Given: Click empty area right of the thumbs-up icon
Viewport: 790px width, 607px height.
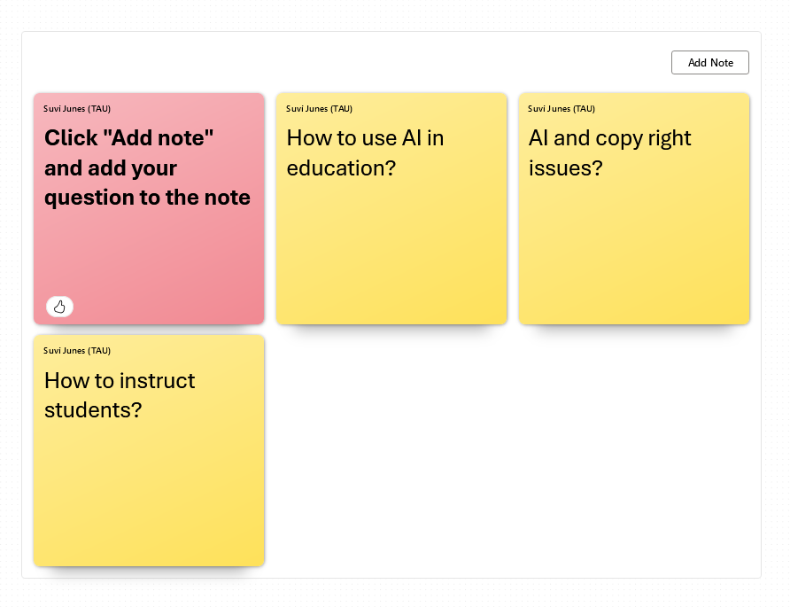Looking at the screenshot, I should pos(168,307).
